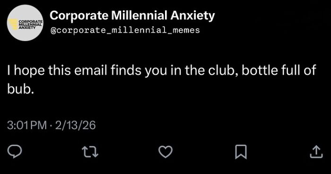
Task: Click the word "email" in the tweet
Action: click(91, 70)
